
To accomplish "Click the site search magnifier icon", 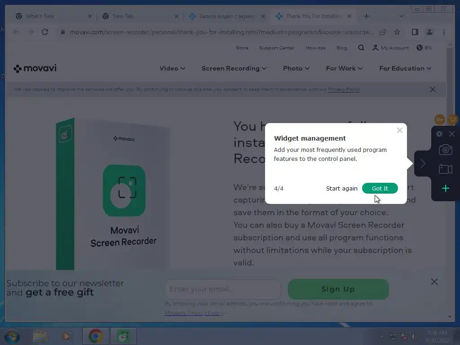I will [361, 48].
